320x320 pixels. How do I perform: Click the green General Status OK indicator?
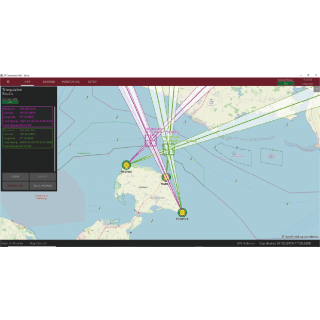point(285,83)
